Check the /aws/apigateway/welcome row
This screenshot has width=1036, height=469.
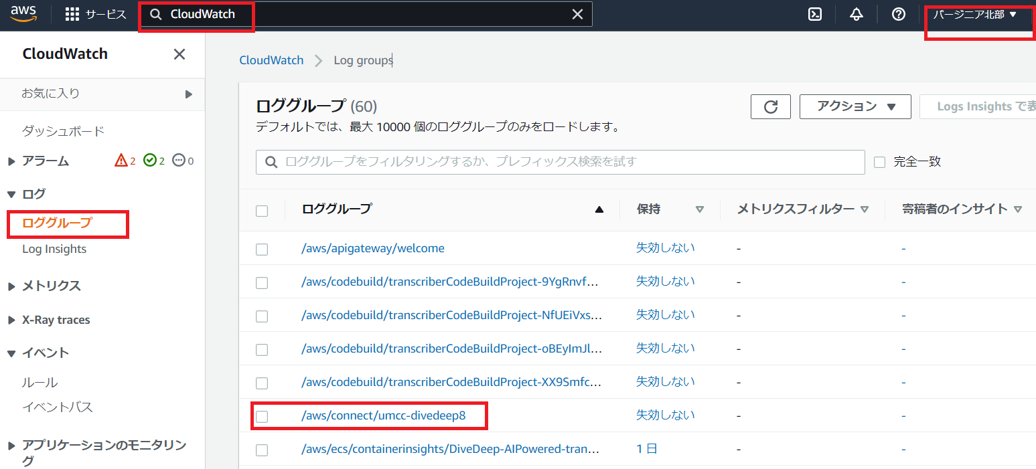pyautogui.click(x=262, y=249)
